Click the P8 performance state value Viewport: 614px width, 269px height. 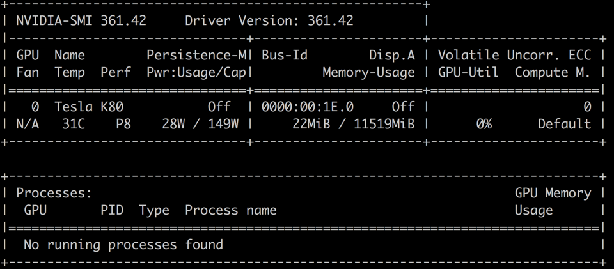123,124
